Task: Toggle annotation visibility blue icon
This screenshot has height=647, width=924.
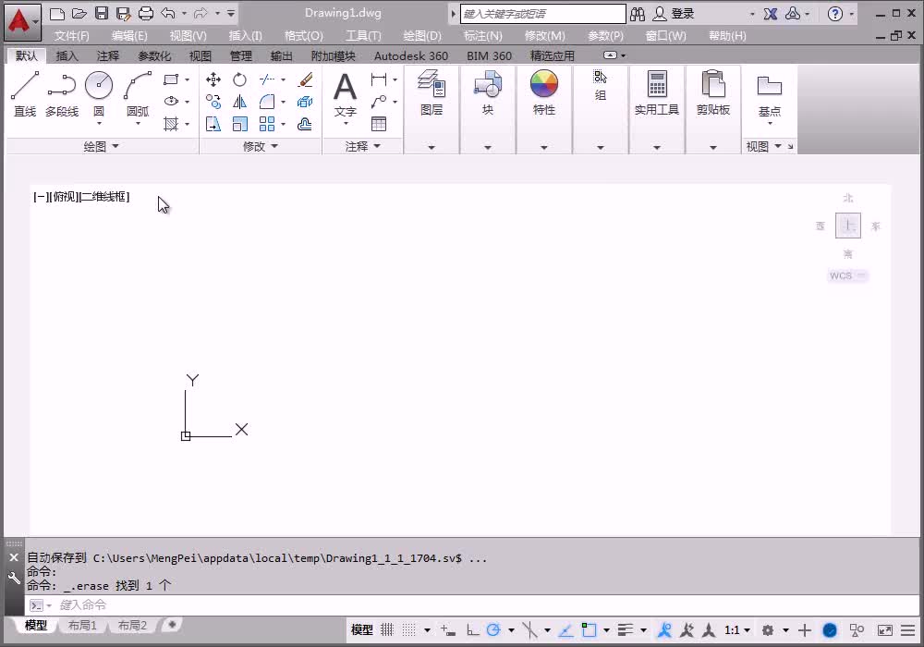Action: 664,630
